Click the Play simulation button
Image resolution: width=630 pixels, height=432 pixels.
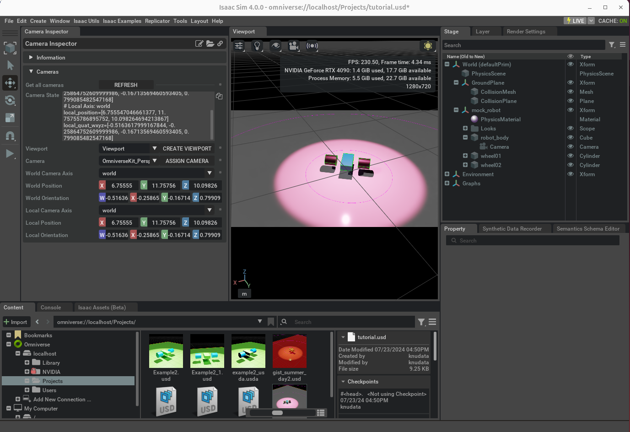[x=10, y=153]
